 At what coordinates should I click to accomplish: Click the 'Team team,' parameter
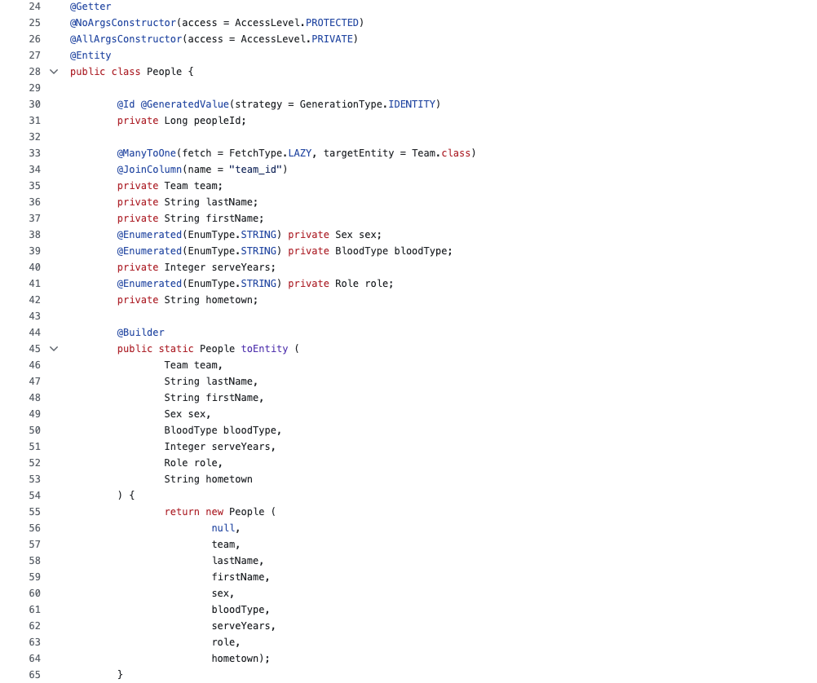193,365
